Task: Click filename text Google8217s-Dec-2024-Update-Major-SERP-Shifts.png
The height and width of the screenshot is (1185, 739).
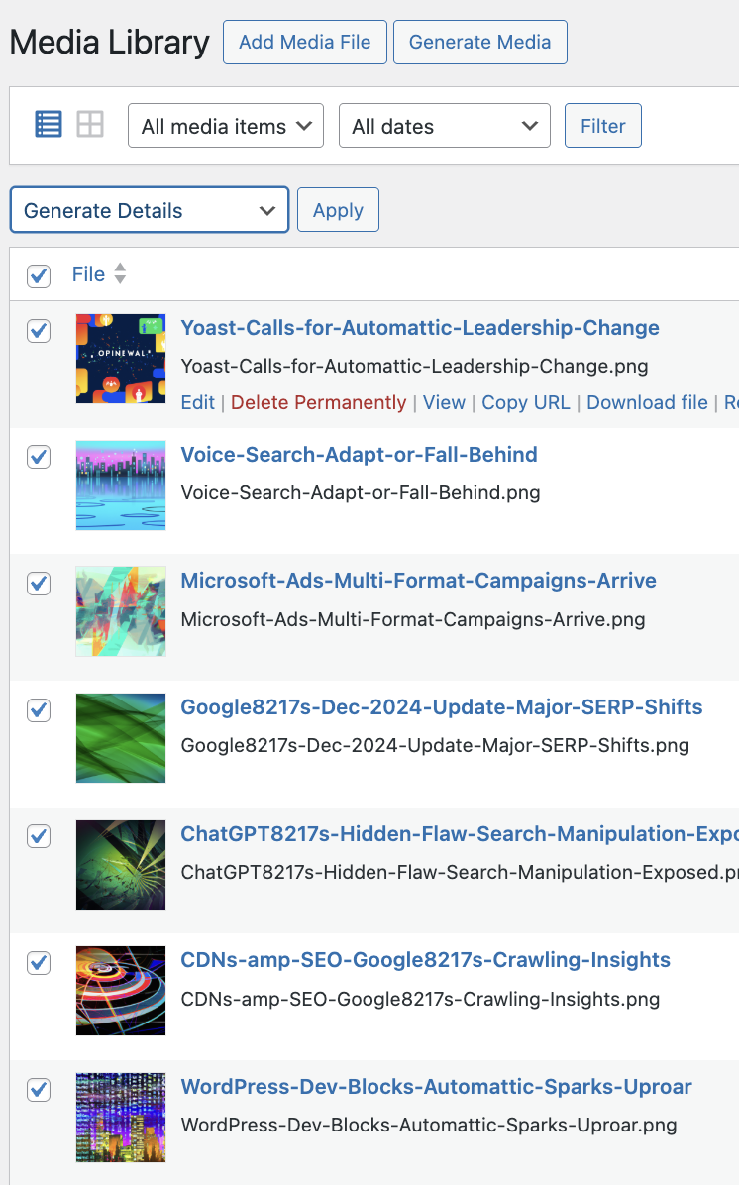Action: click(435, 746)
